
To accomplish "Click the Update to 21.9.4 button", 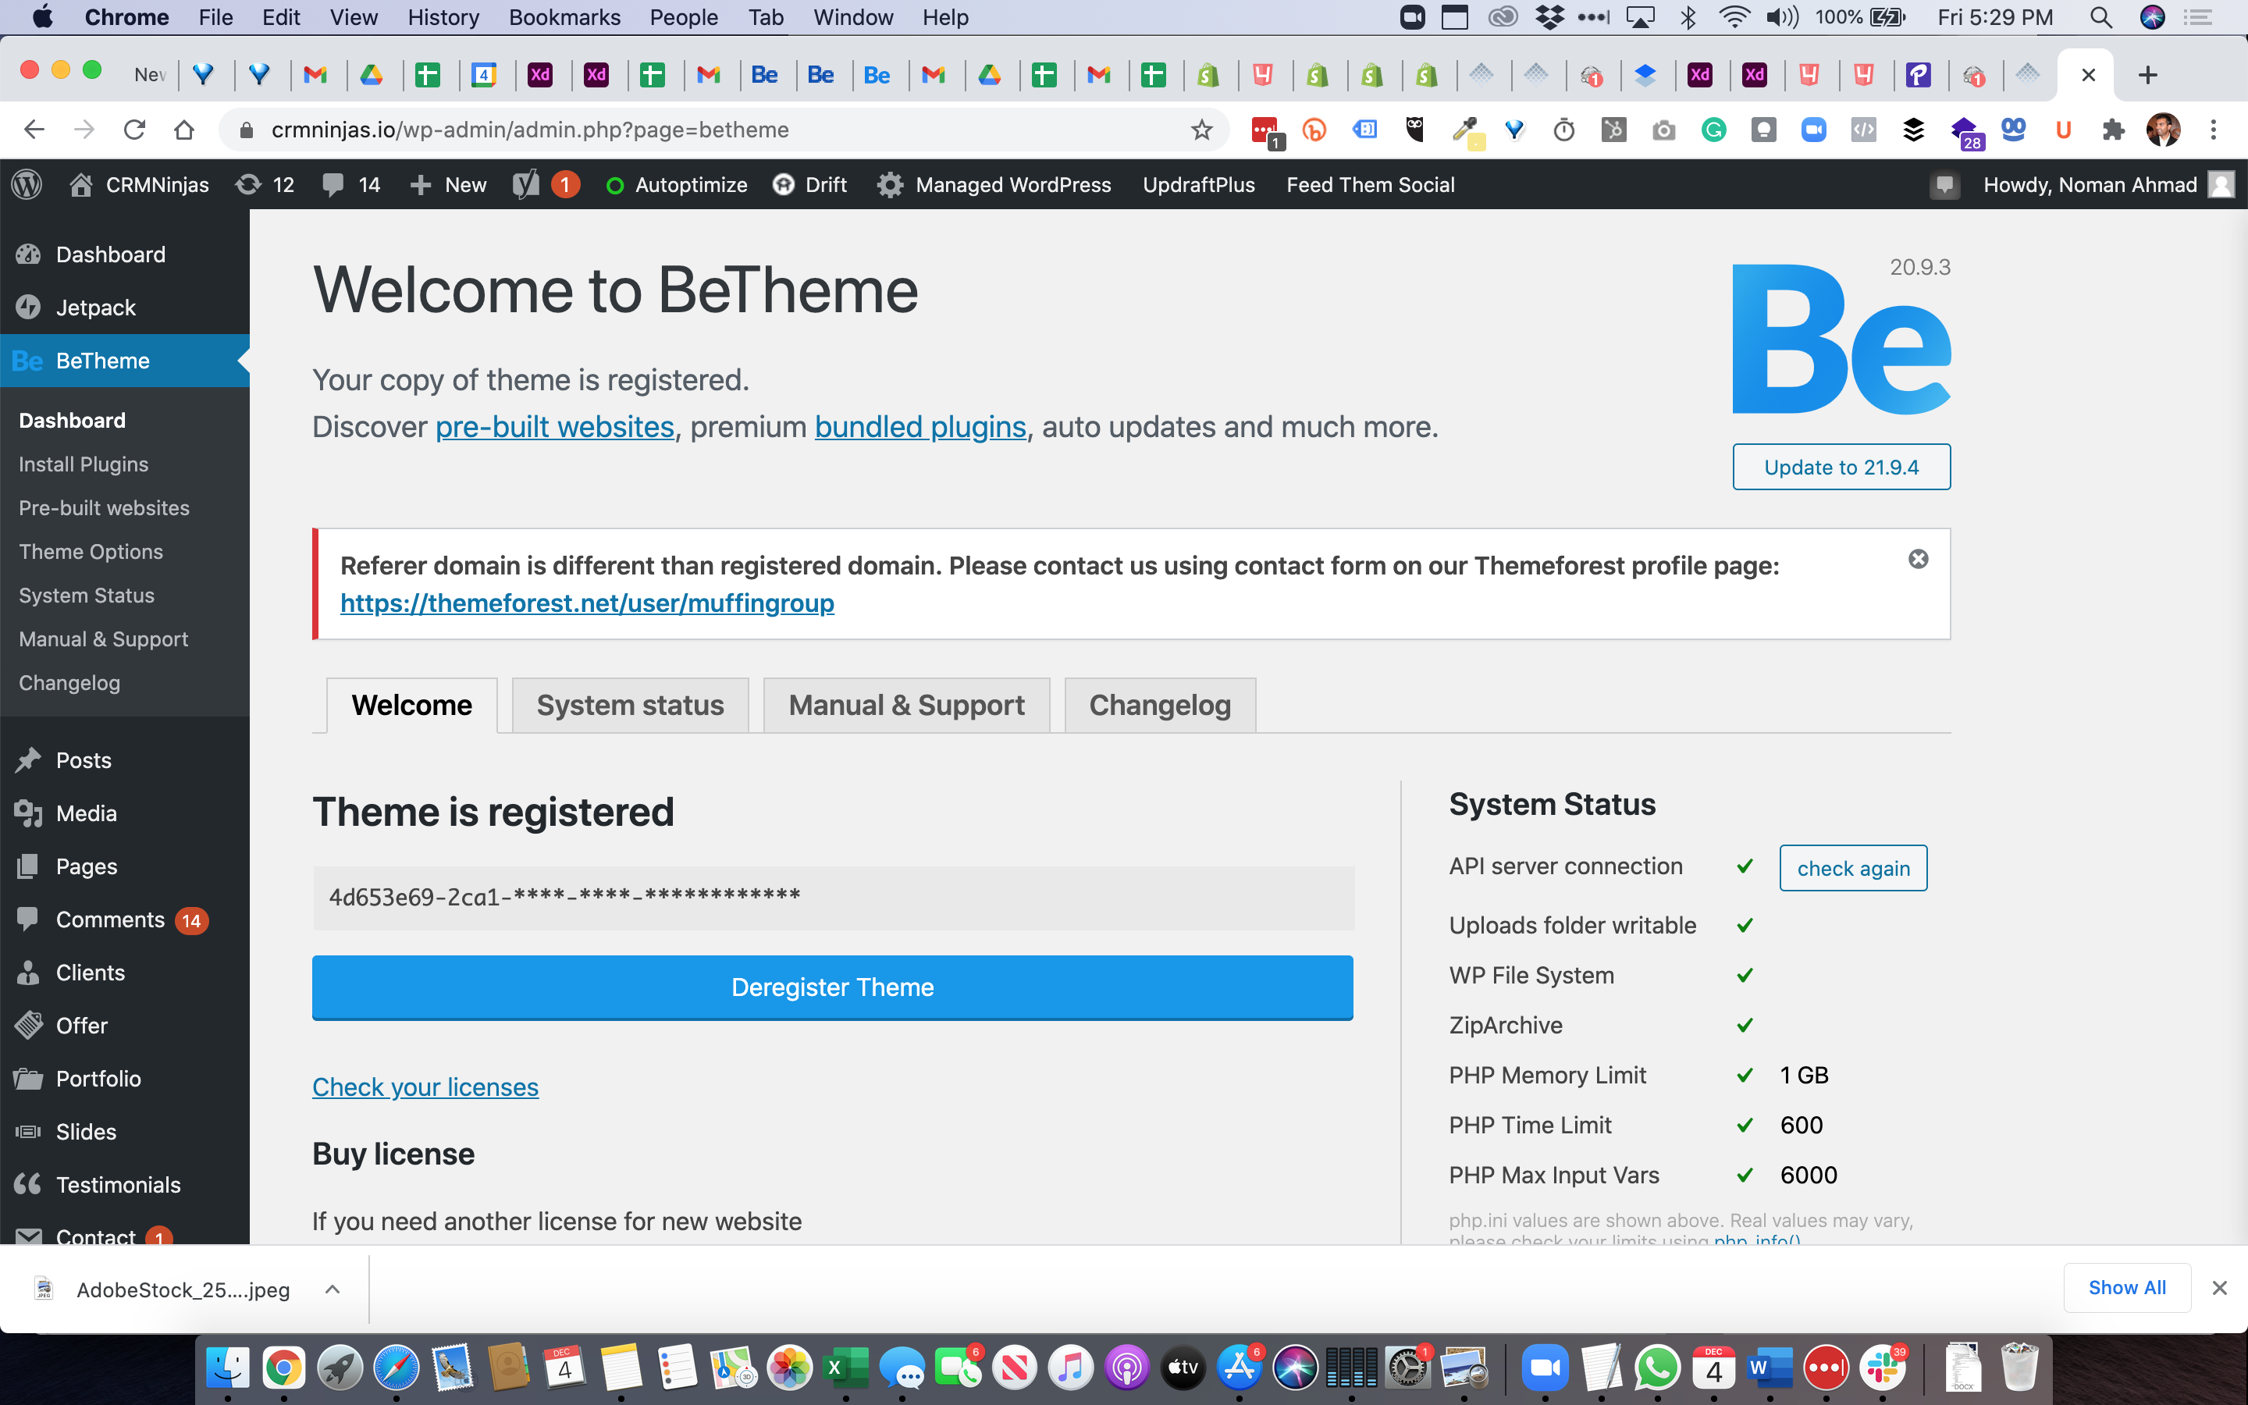I will coord(1841,467).
